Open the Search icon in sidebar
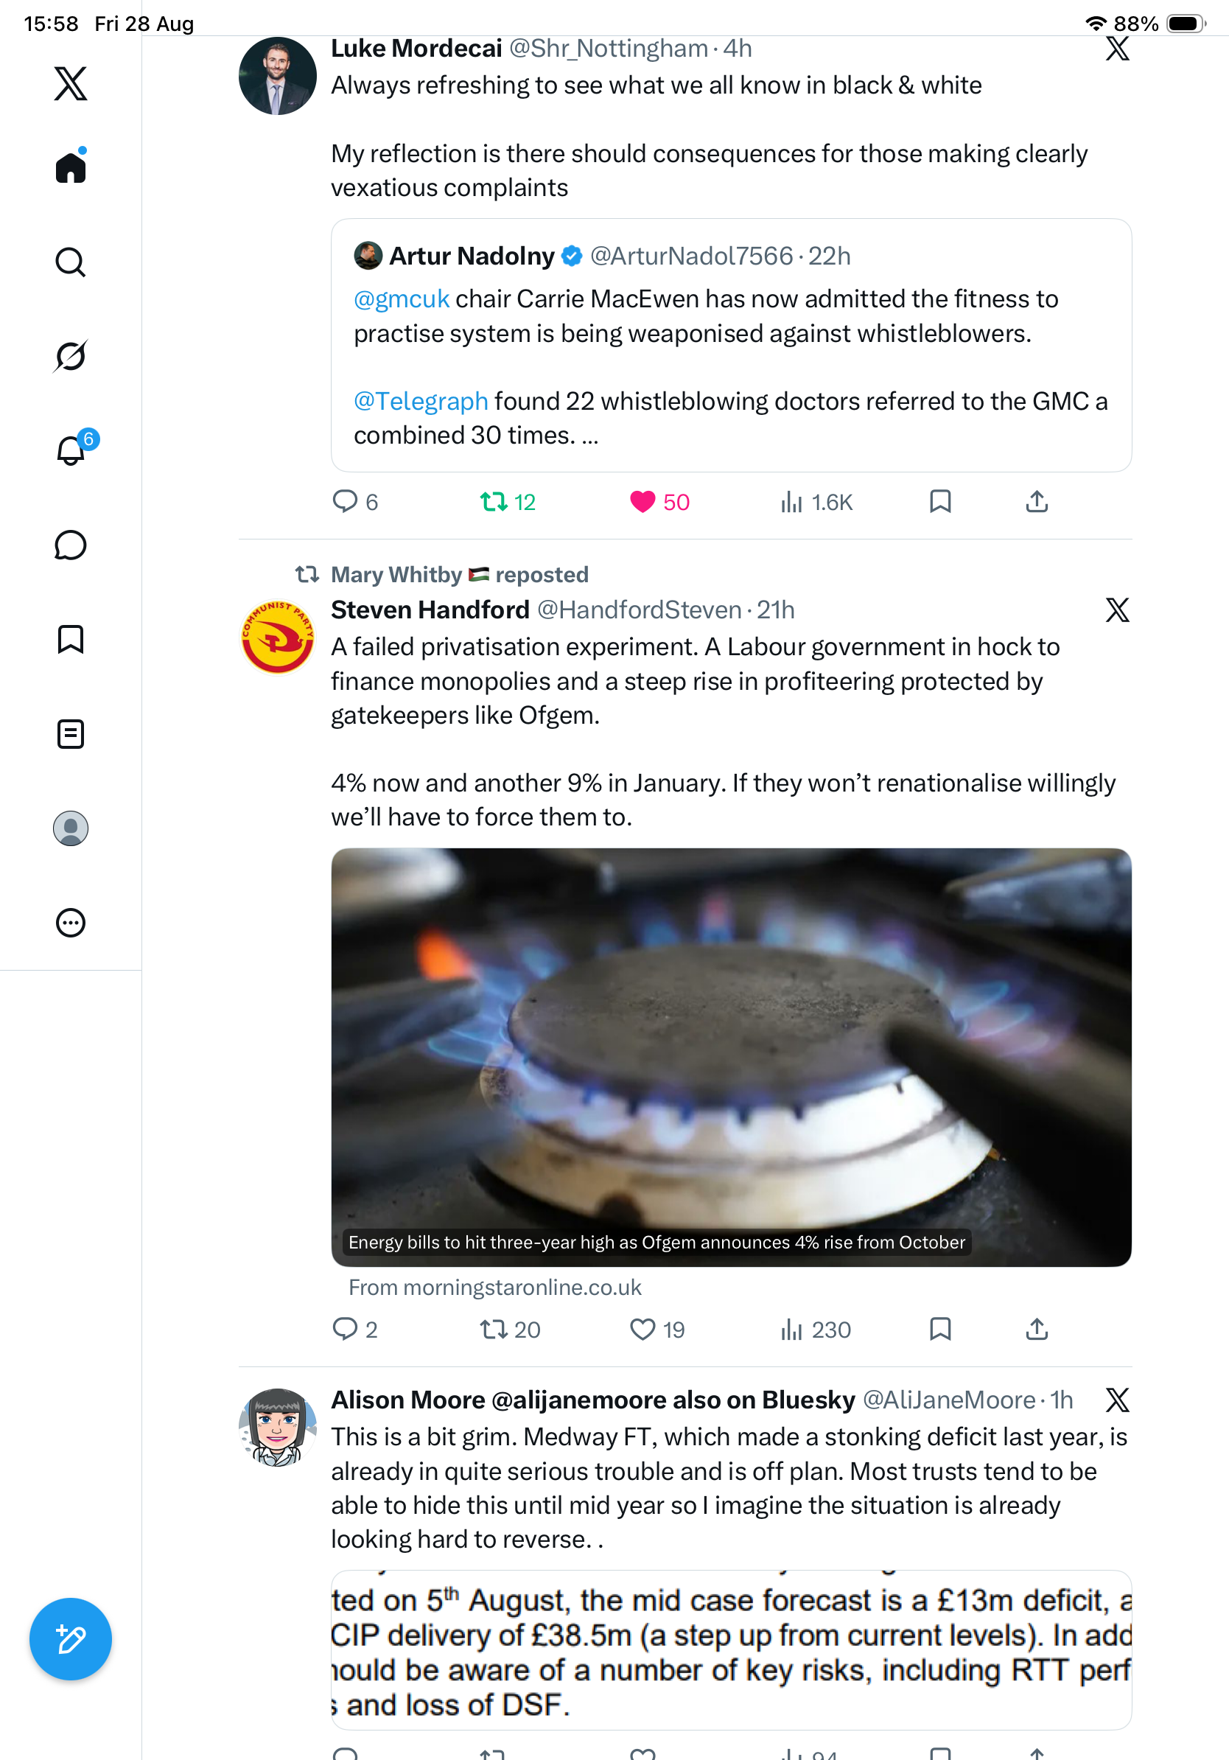 tap(71, 262)
